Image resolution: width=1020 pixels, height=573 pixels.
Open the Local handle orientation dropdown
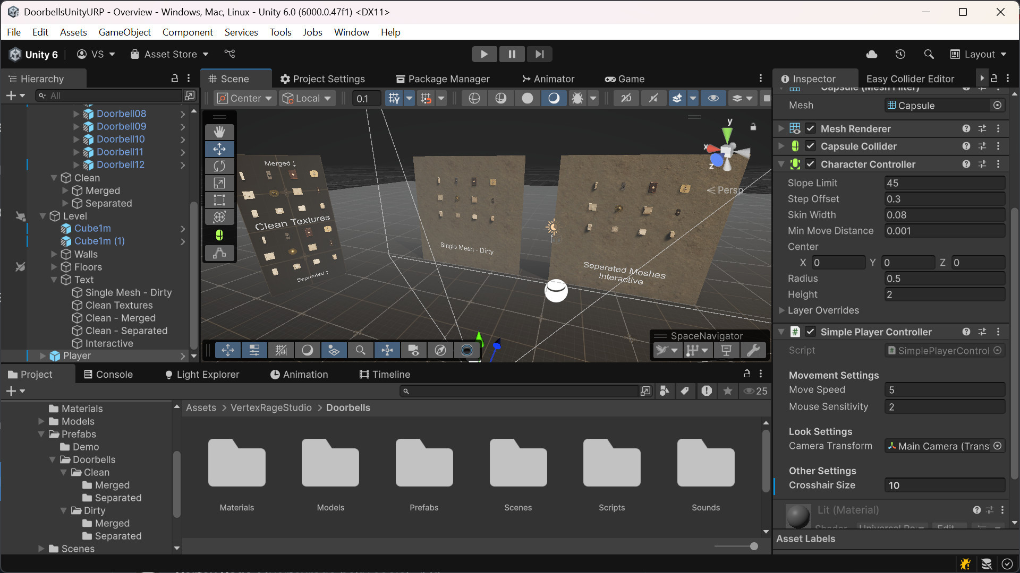tap(307, 98)
